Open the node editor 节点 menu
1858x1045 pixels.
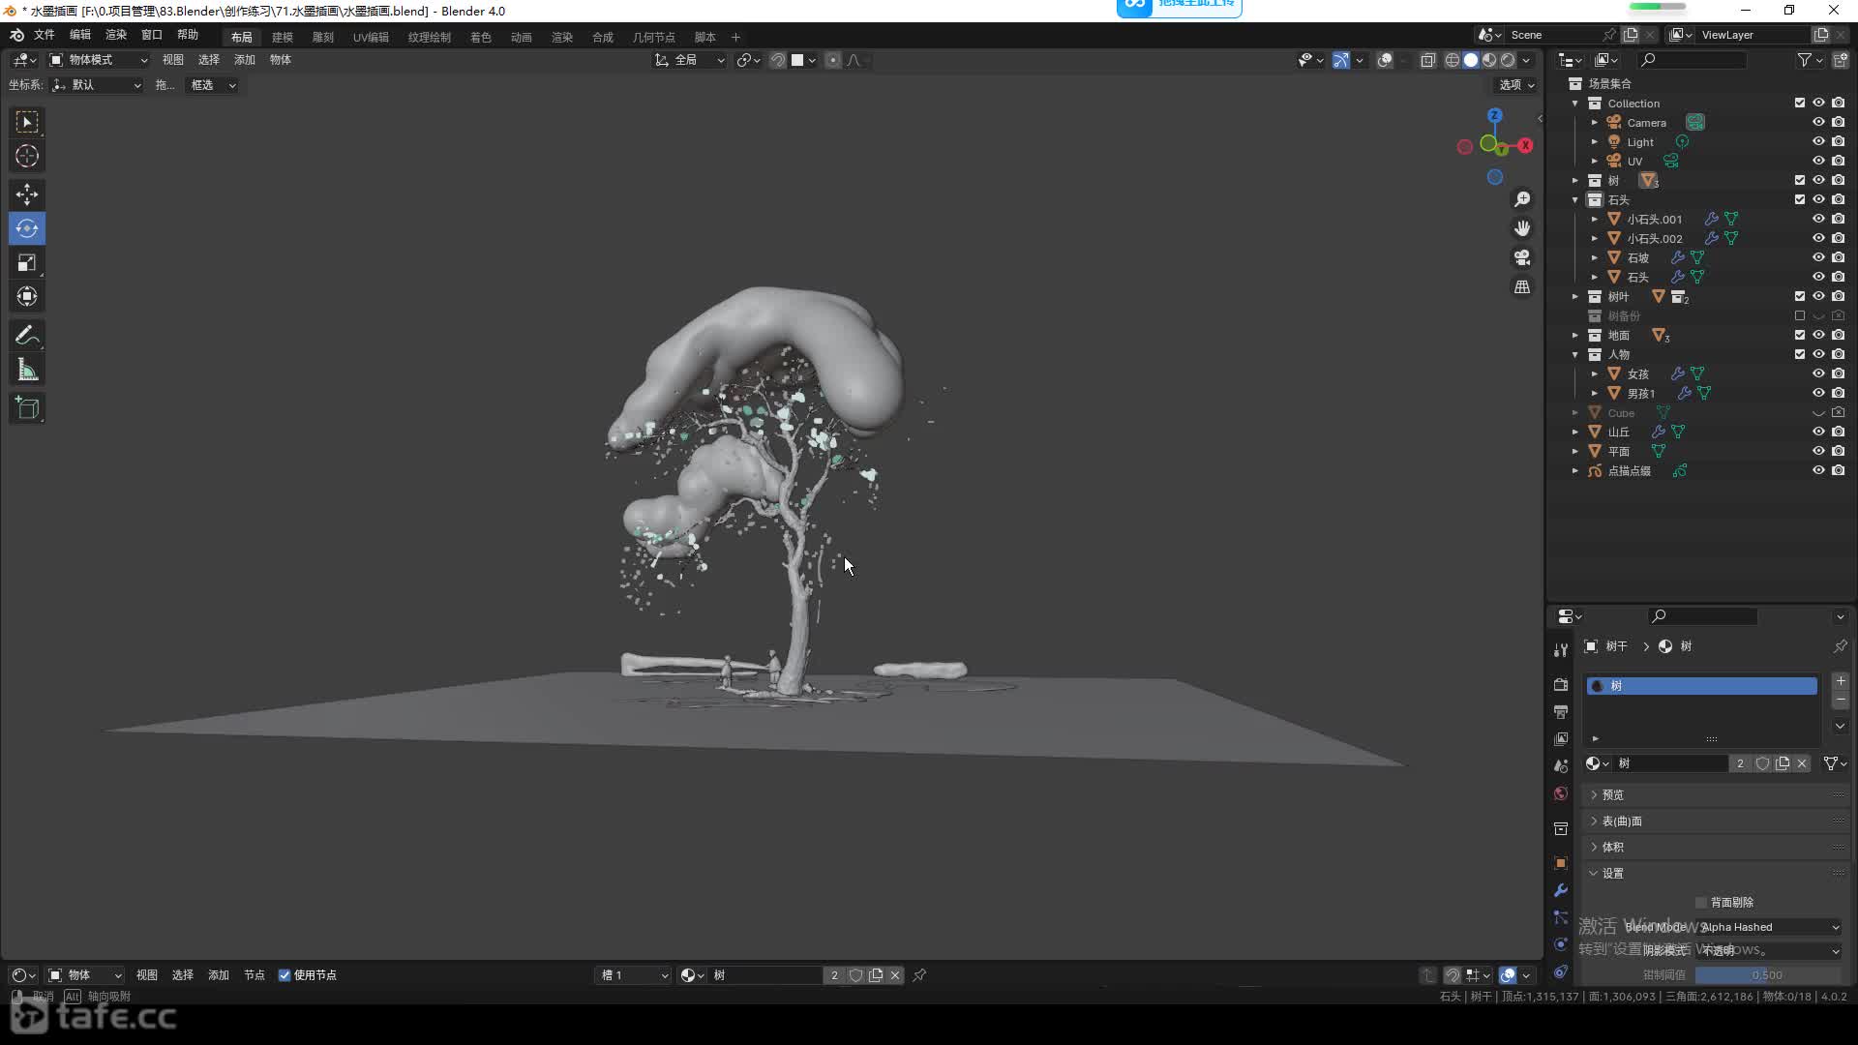pos(255,975)
